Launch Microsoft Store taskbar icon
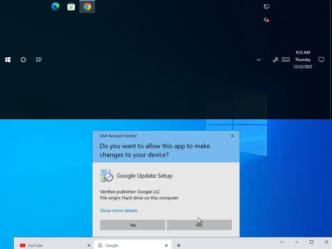The image size is (332, 249). [71, 7]
